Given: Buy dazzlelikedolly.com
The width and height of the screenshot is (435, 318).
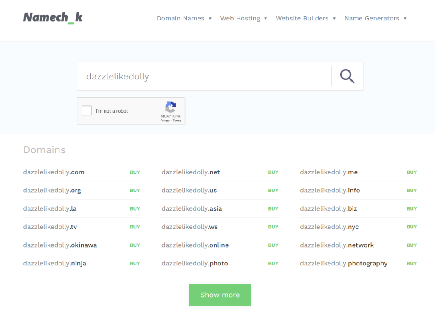Looking at the screenshot, I should tap(135, 172).
